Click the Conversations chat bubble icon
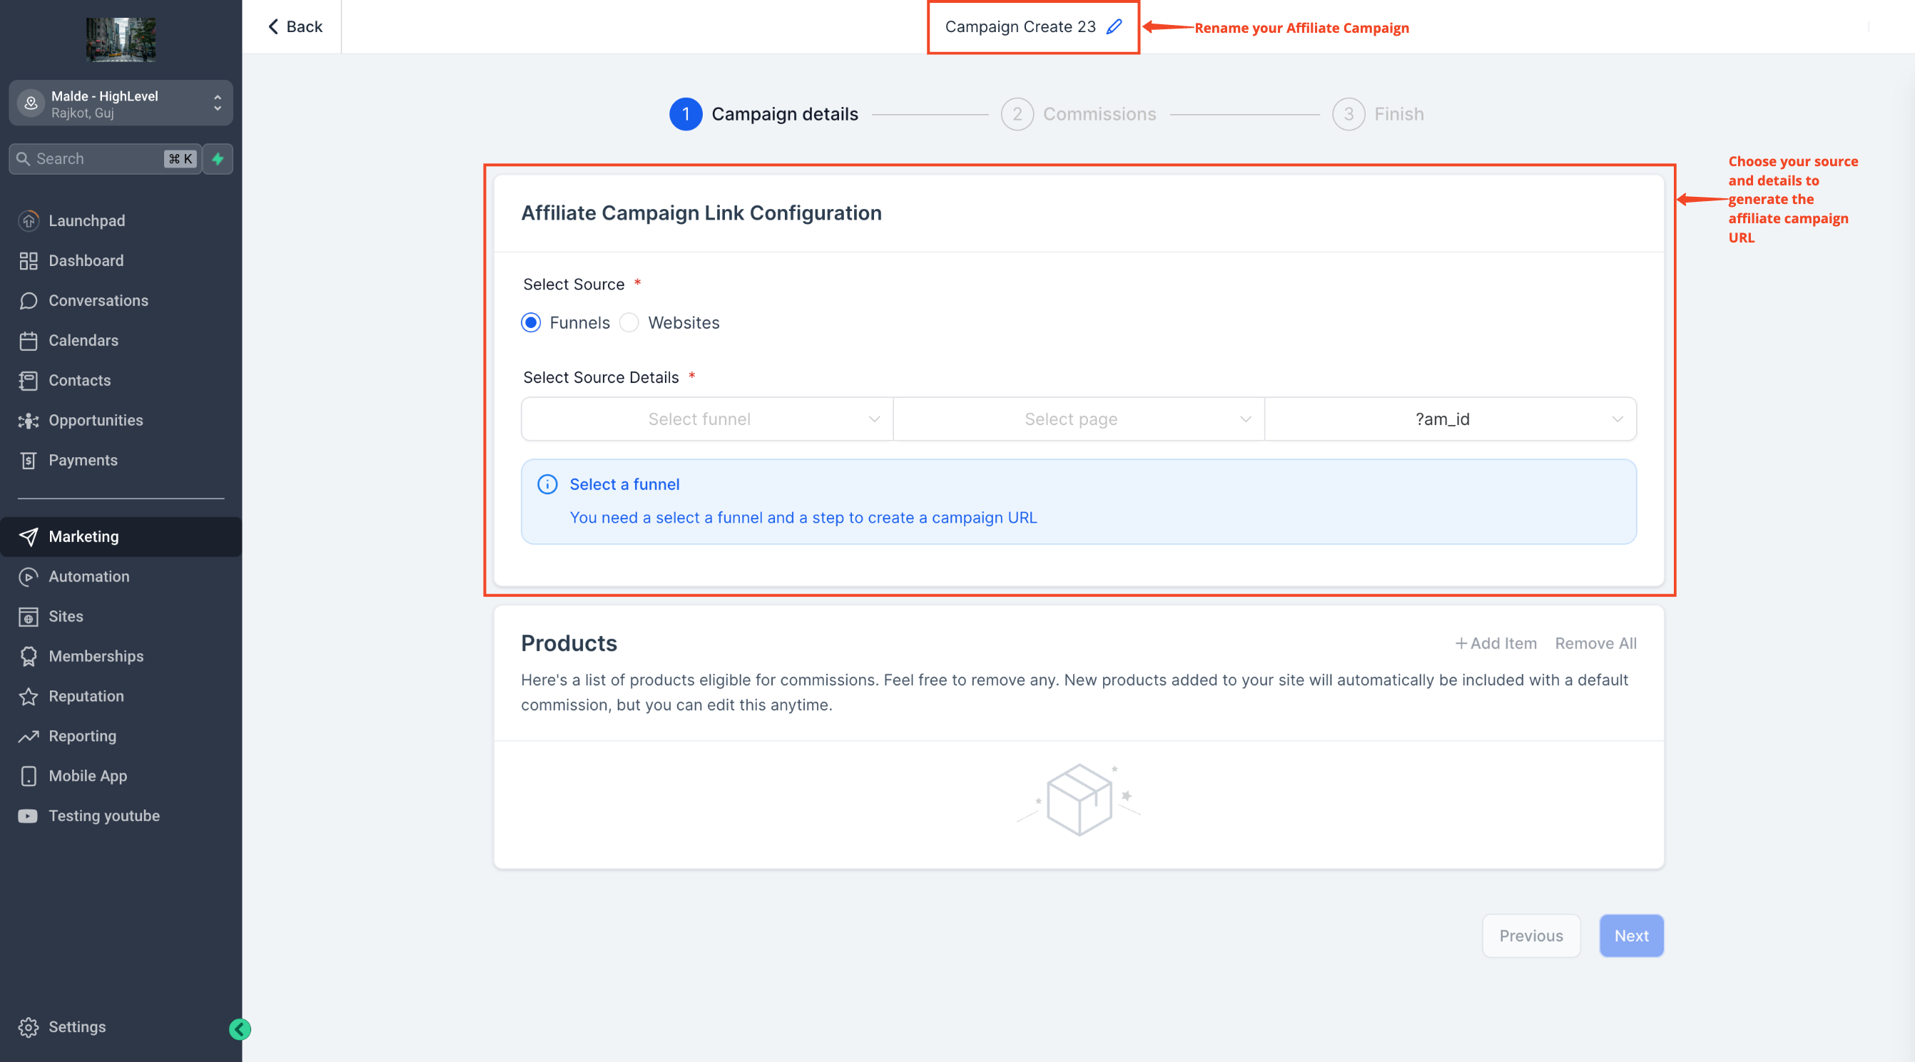This screenshot has width=1915, height=1062. (x=29, y=301)
